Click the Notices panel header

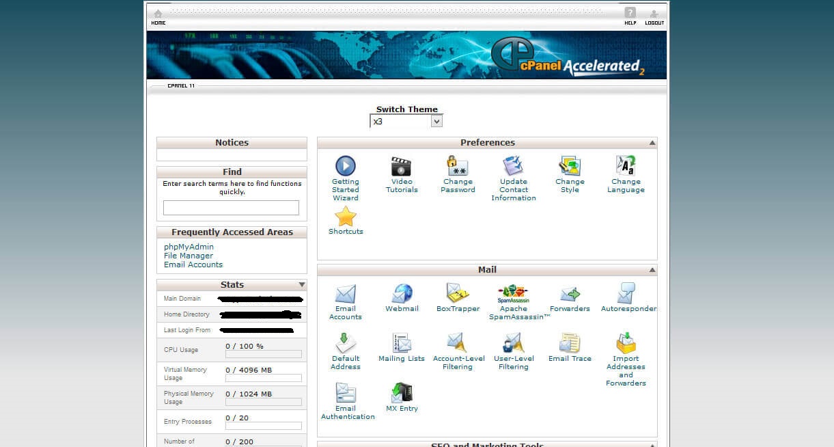pos(232,143)
